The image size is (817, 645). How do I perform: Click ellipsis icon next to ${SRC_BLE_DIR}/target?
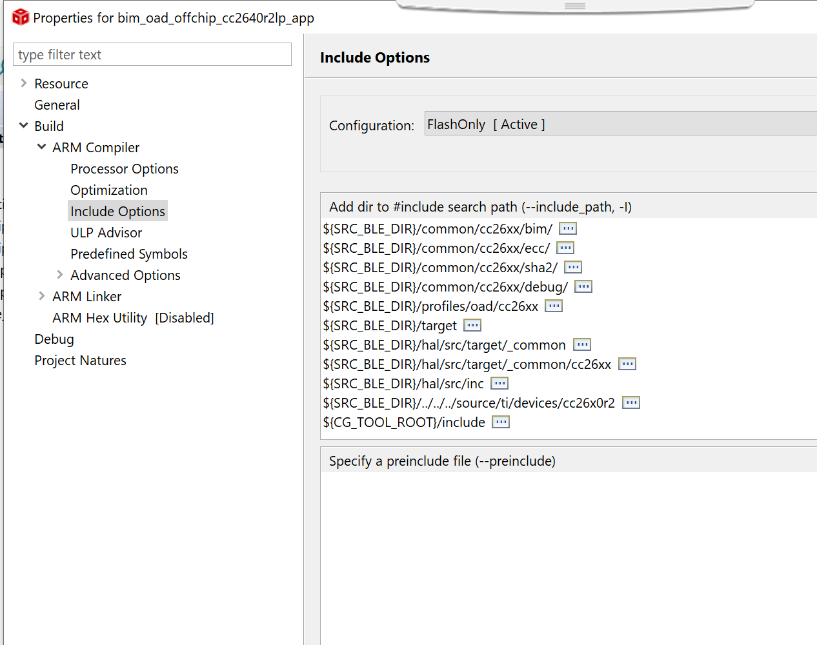pos(472,325)
